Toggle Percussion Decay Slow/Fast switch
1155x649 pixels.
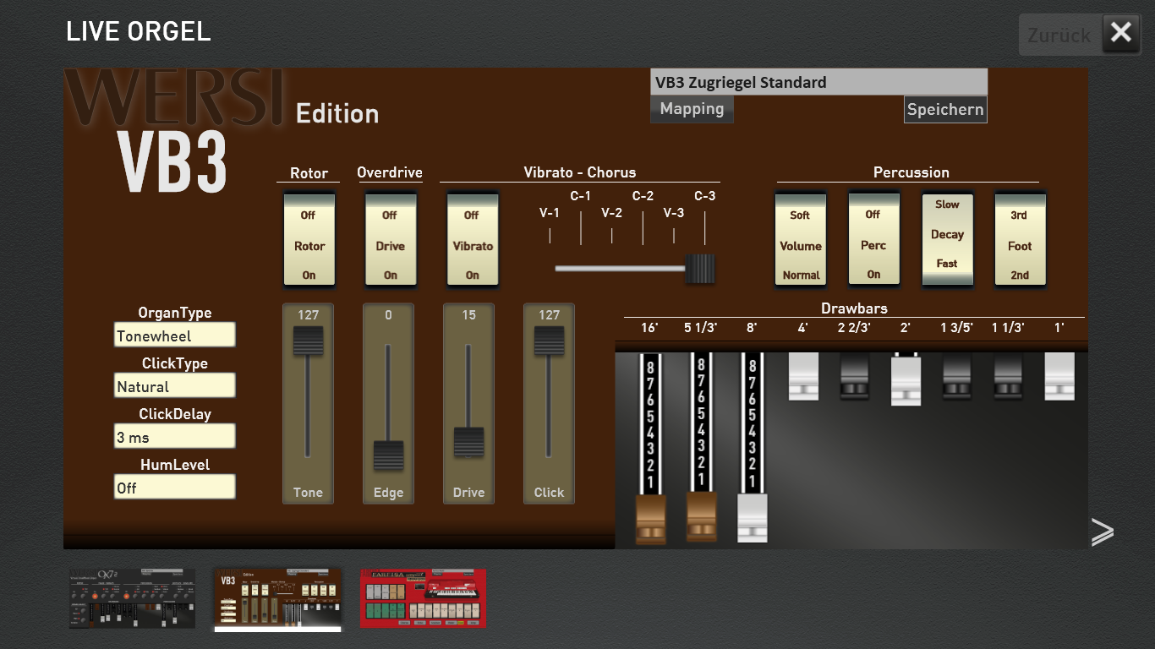click(947, 239)
